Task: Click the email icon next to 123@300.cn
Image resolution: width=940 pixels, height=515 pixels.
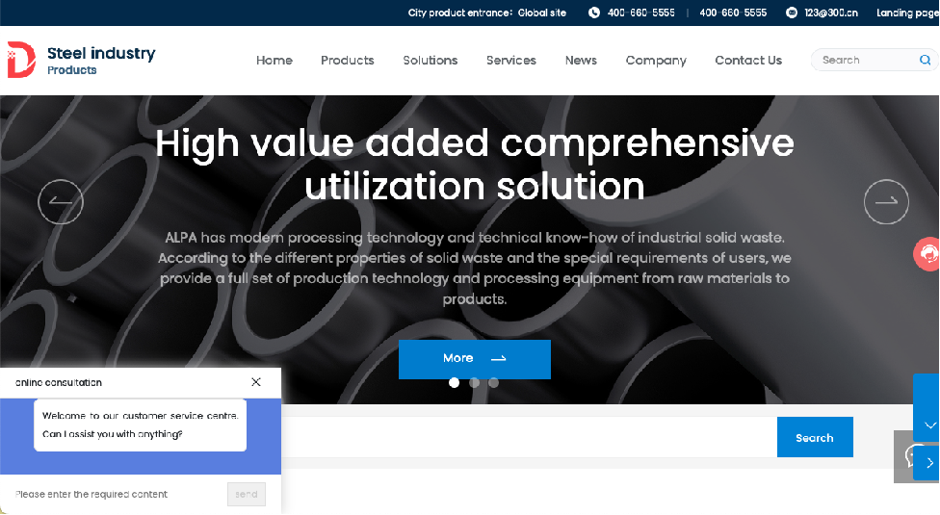Action: click(792, 13)
